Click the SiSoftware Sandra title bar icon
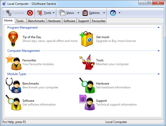Image resolution: width=166 pixels, height=126 pixels. tap(4, 4)
